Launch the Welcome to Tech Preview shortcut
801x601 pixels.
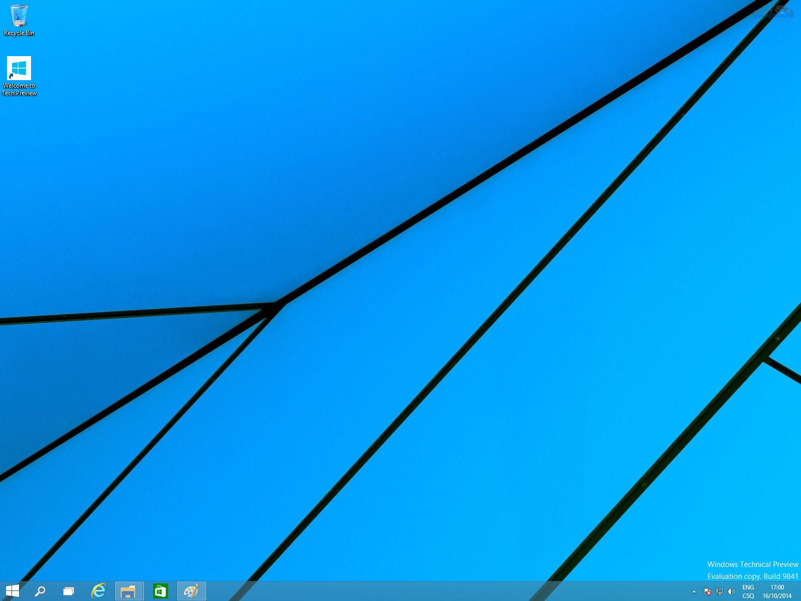(x=19, y=68)
